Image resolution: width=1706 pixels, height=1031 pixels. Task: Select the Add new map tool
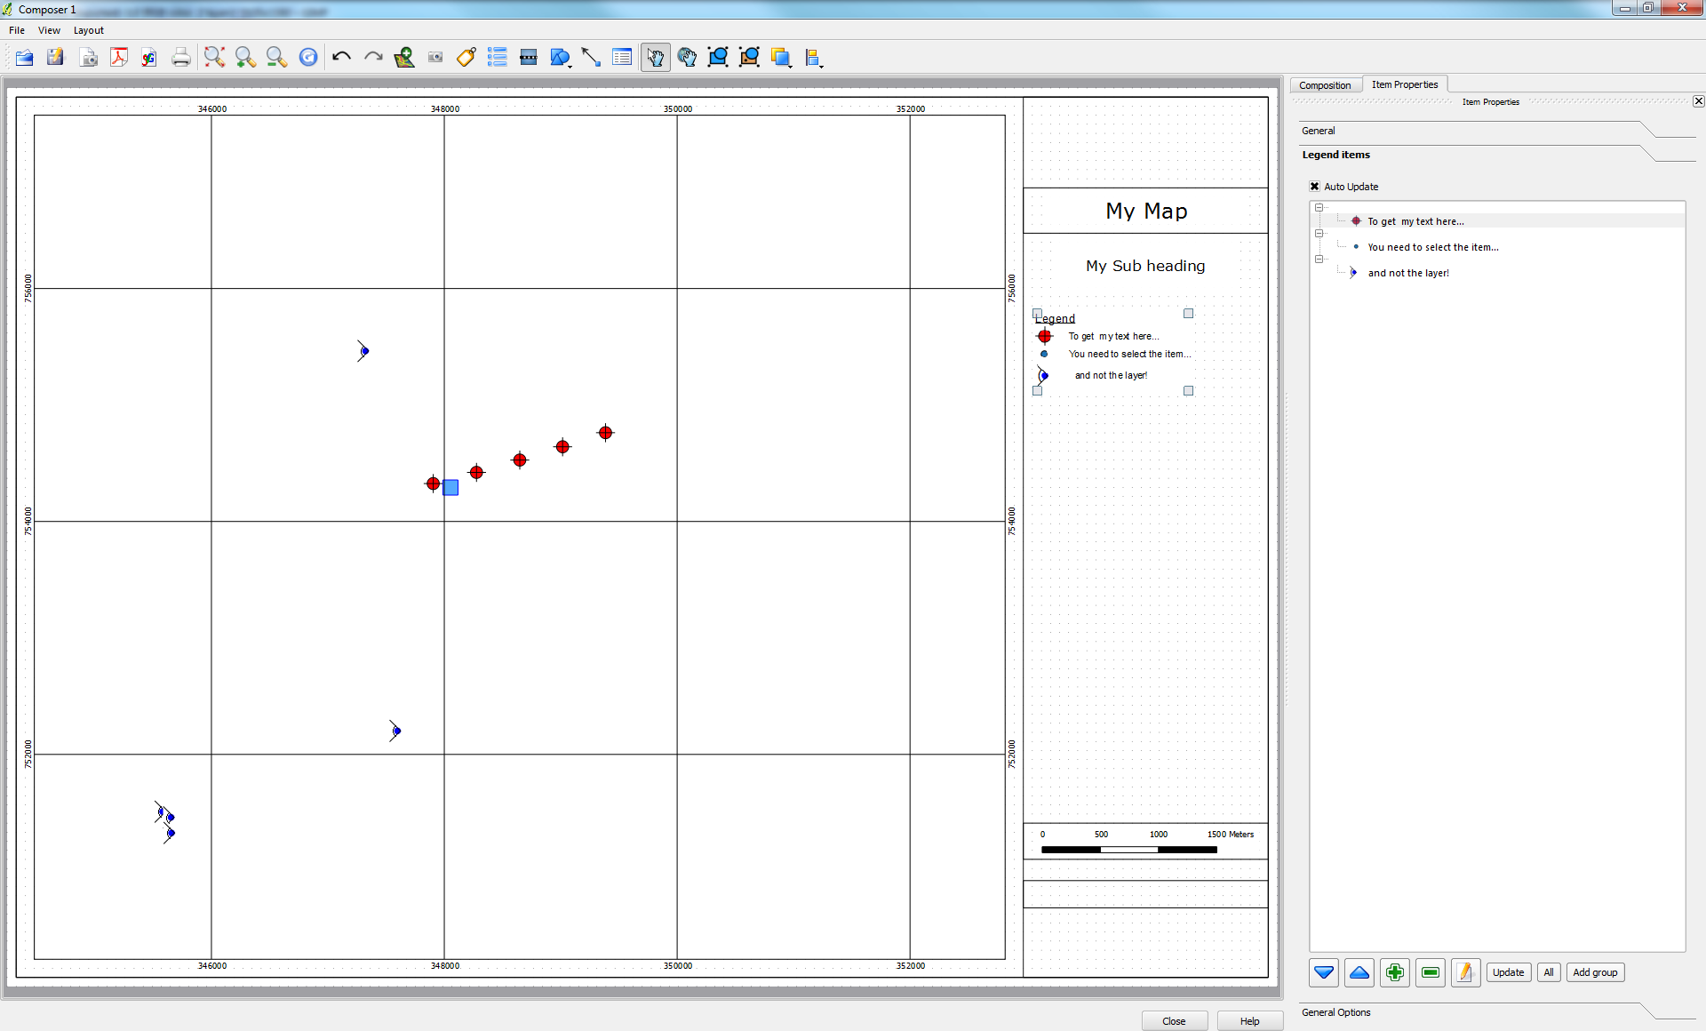pos(404,58)
